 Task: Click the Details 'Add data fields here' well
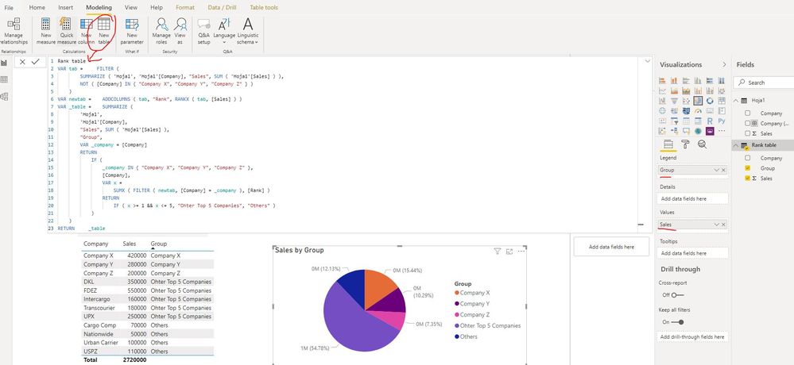(692, 198)
